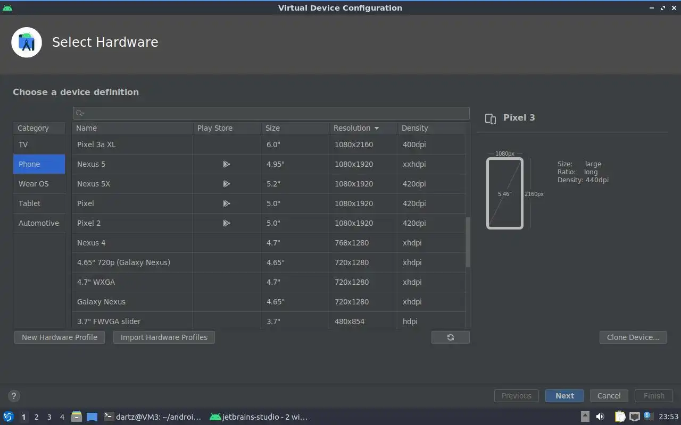This screenshot has width=681, height=425.
Task: Click the Next button
Action: [x=564, y=396]
